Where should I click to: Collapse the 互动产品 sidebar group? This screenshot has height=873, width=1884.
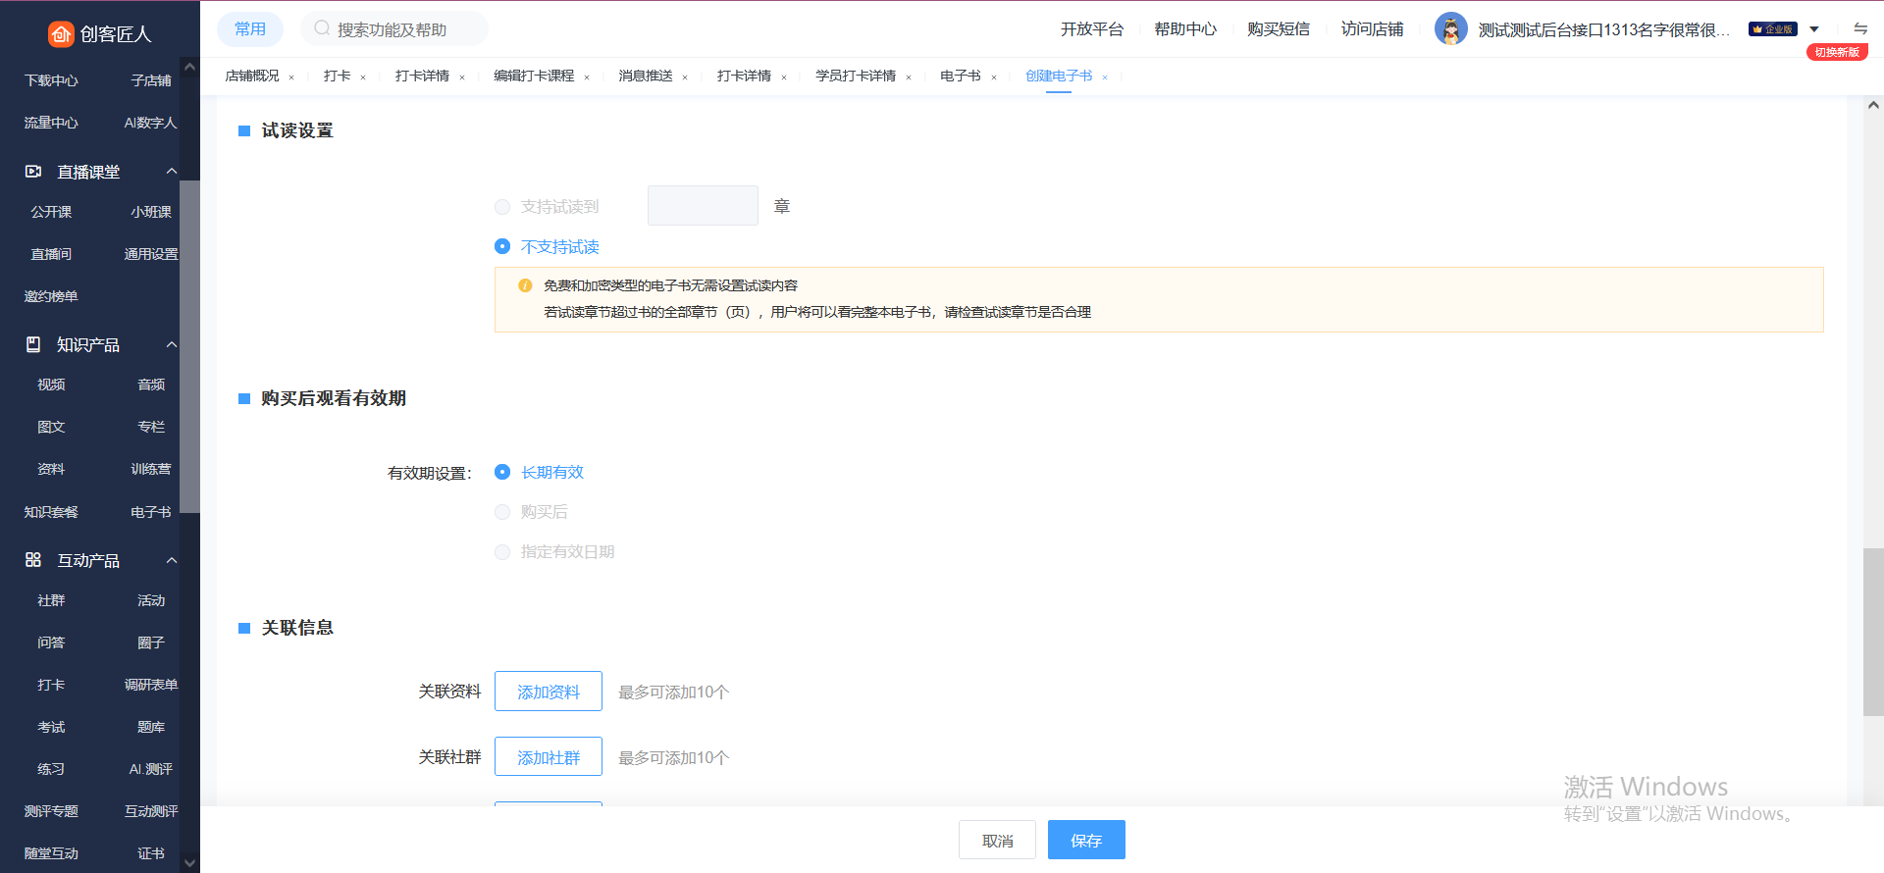172,560
